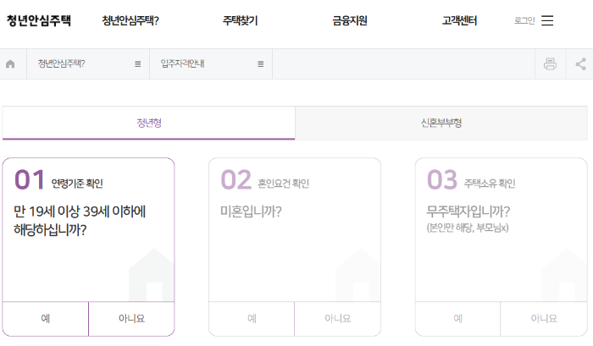Expand the 청년안심주택? breadcrumb dropdown
The height and width of the screenshot is (346, 593).
pyautogui.click(x=88, y=63)
